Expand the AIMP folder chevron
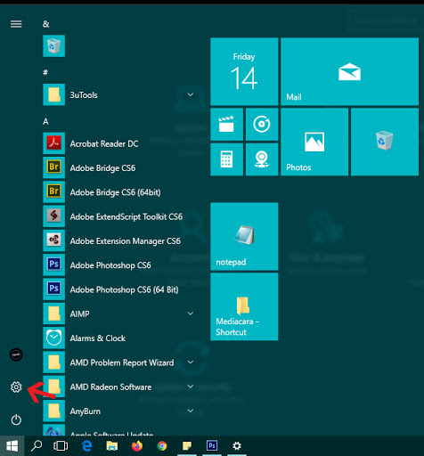This screenshot has height=456, width=424. point(191,313)
